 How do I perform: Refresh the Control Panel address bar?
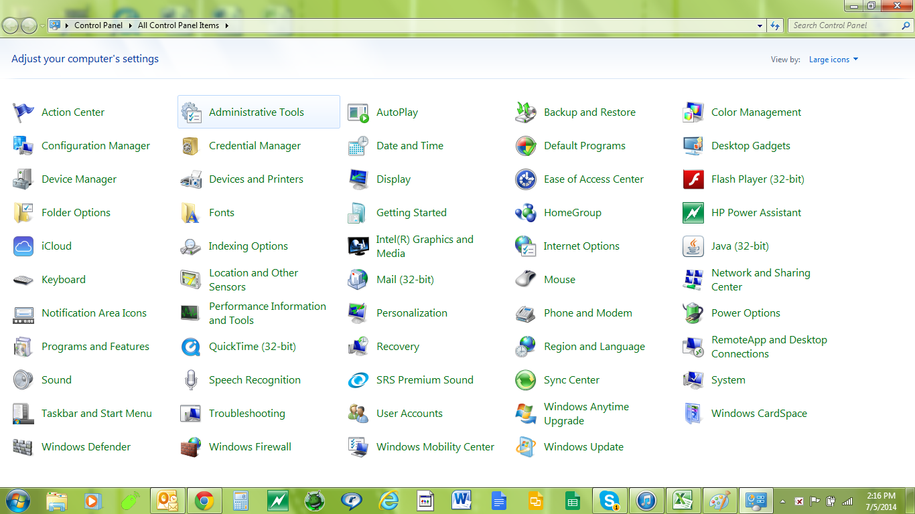tap(775, 25)
